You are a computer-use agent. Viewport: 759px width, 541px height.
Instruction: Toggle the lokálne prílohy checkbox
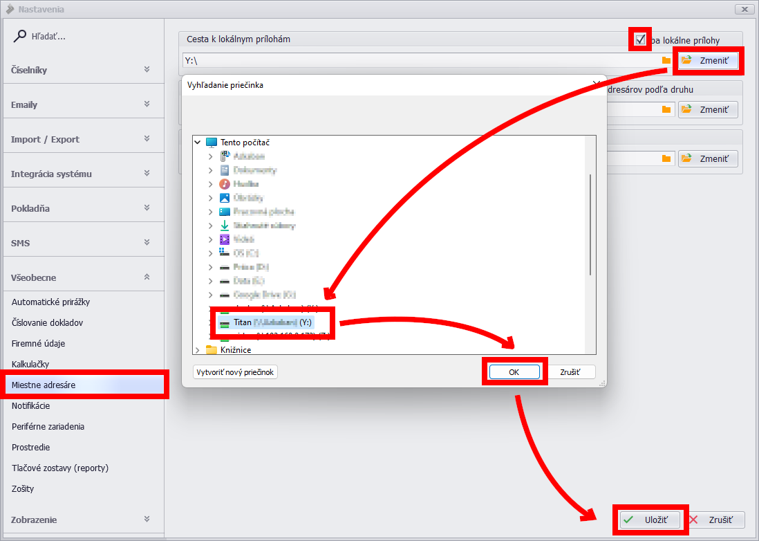pos(640,39)
